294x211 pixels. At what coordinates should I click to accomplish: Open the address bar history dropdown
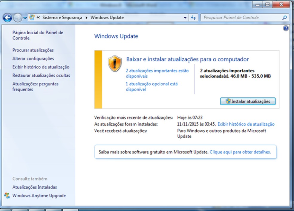click(185, 18)
